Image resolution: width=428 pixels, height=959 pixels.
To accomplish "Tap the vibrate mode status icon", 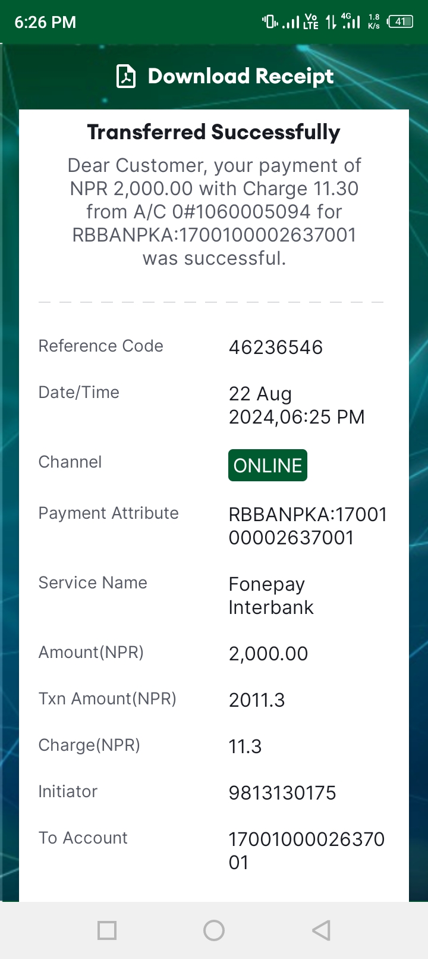I will coord(270,22).
